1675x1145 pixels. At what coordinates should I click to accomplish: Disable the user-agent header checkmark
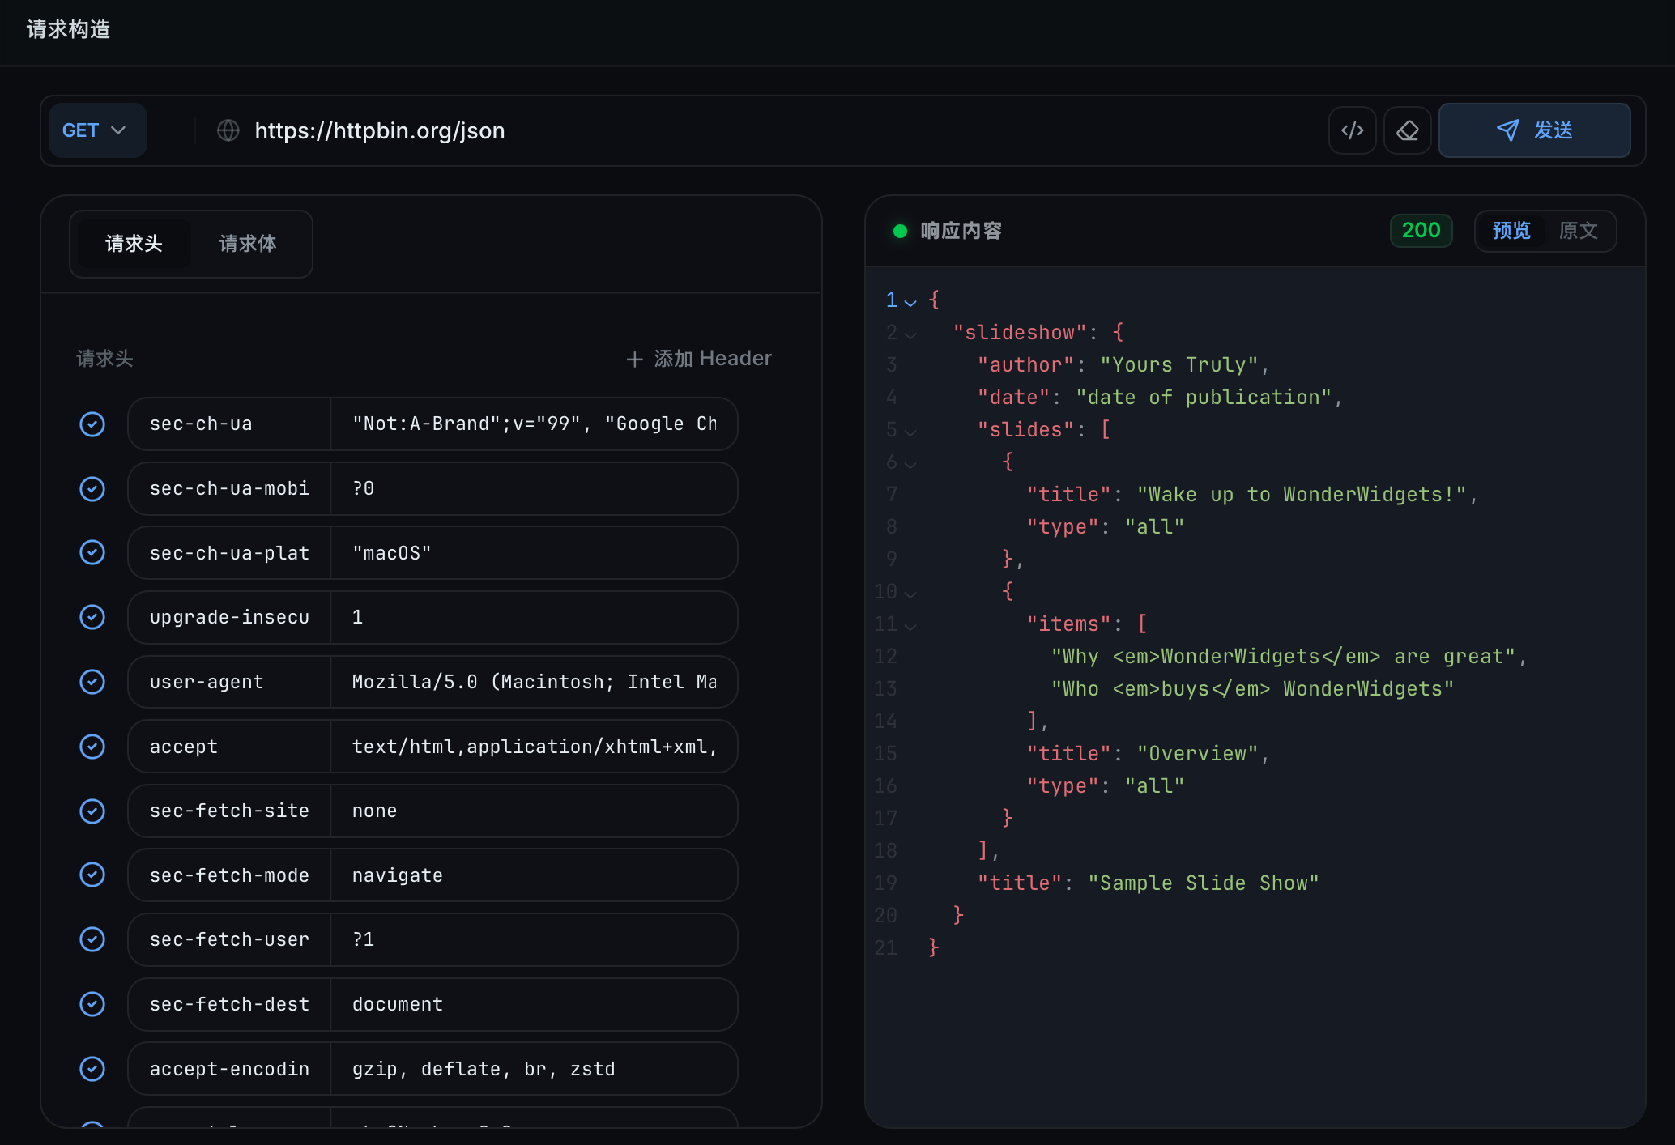pos(92,682)
